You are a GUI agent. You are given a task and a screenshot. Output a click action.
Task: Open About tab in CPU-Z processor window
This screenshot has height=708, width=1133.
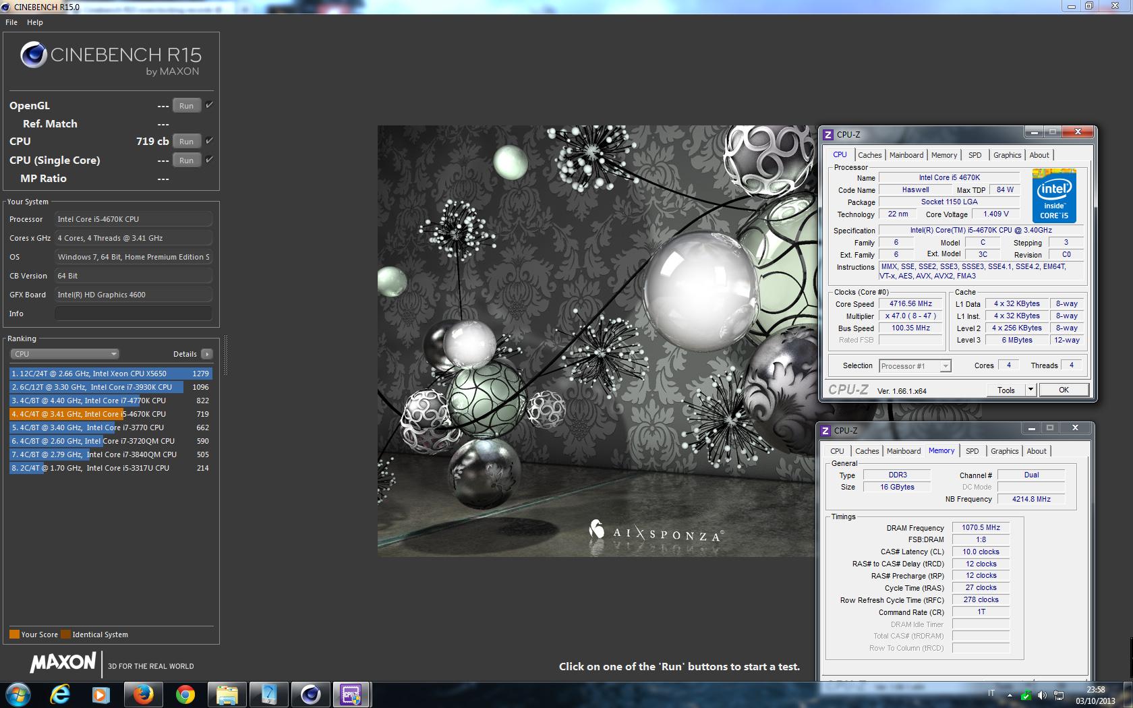tap(1039, 155)
